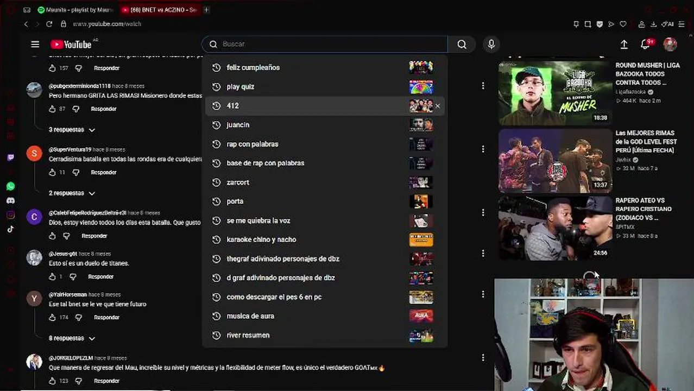Reply to the comment by @JORGELOPEZLM

(106, 381)
